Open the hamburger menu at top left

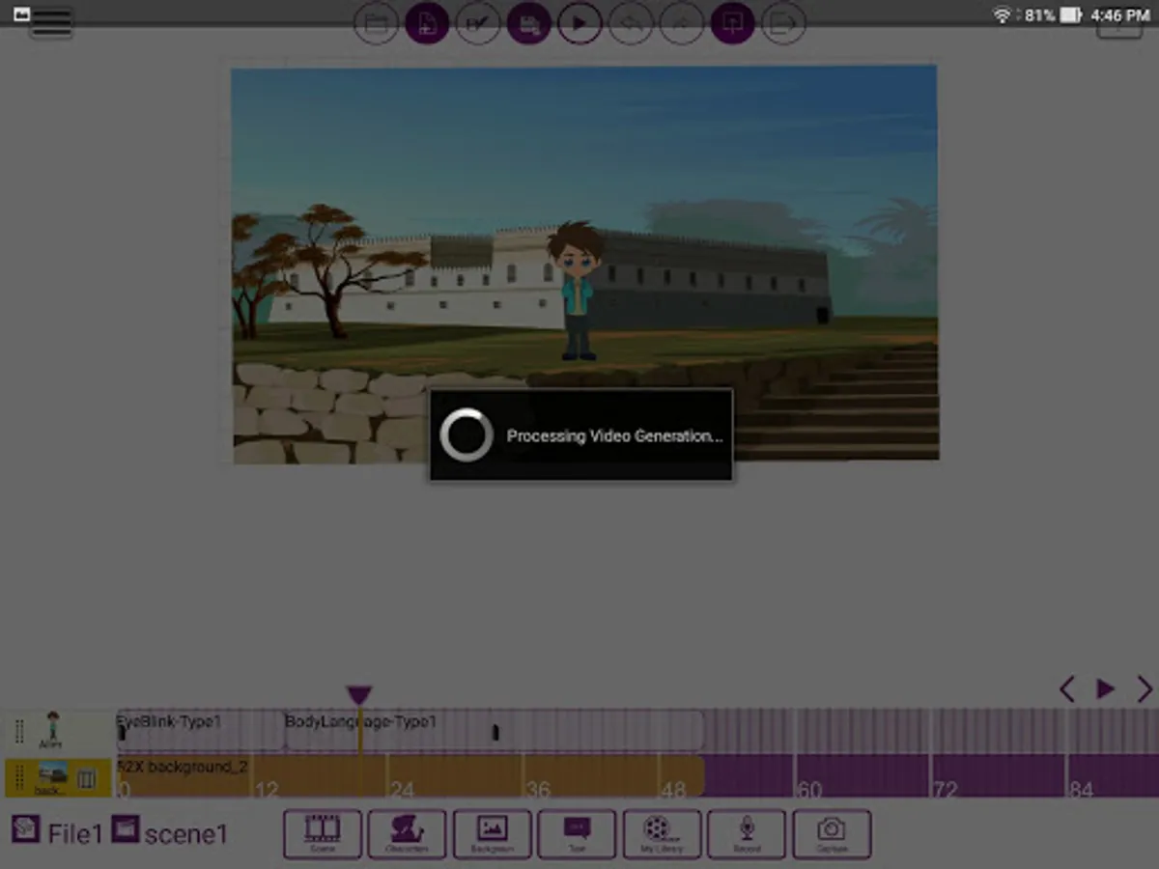point(51,25)
